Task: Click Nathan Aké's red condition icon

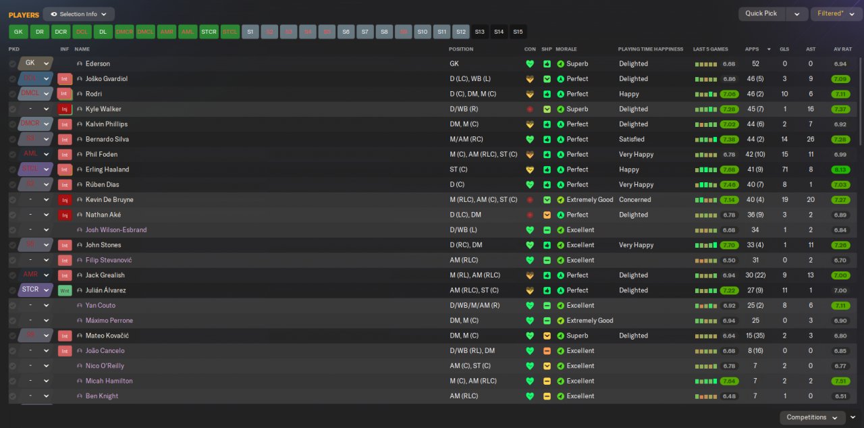Action: coord(530,215)
